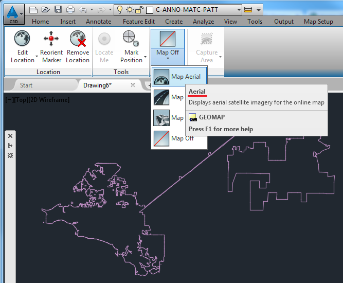Switch to the Insert ribbon tab
The image size is (343, 283).
(68, 22)
